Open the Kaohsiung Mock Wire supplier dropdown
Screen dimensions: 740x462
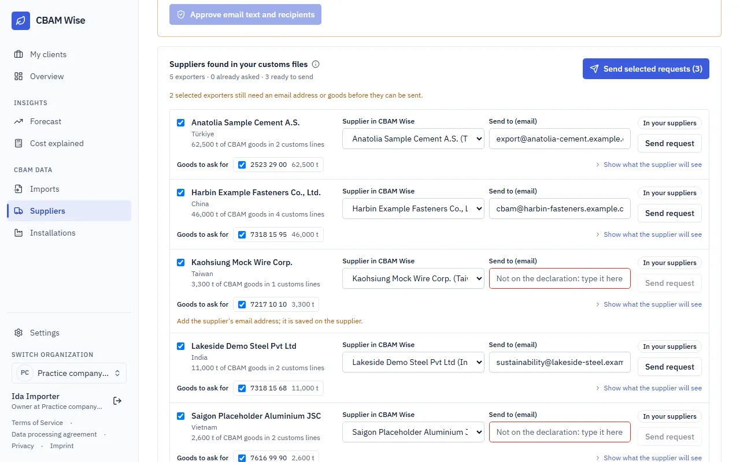413,278
